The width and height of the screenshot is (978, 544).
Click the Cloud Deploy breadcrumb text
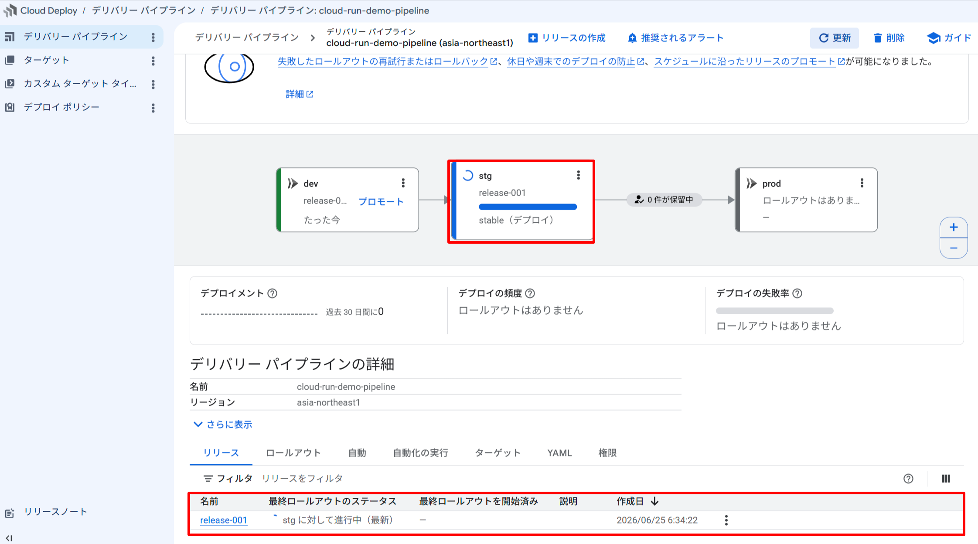pos(49,10)
